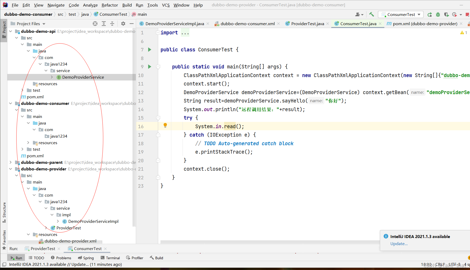Collapse the impl package in provider
Screen dimensions: 470x270
[52, 215]
